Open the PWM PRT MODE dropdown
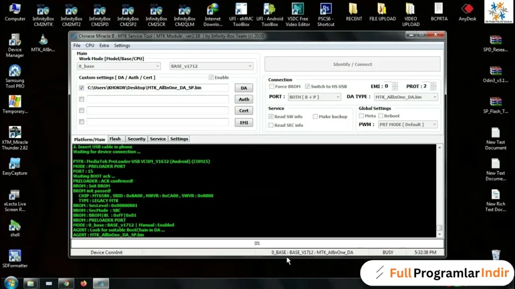Screen dimensions: 515x289 407,124
